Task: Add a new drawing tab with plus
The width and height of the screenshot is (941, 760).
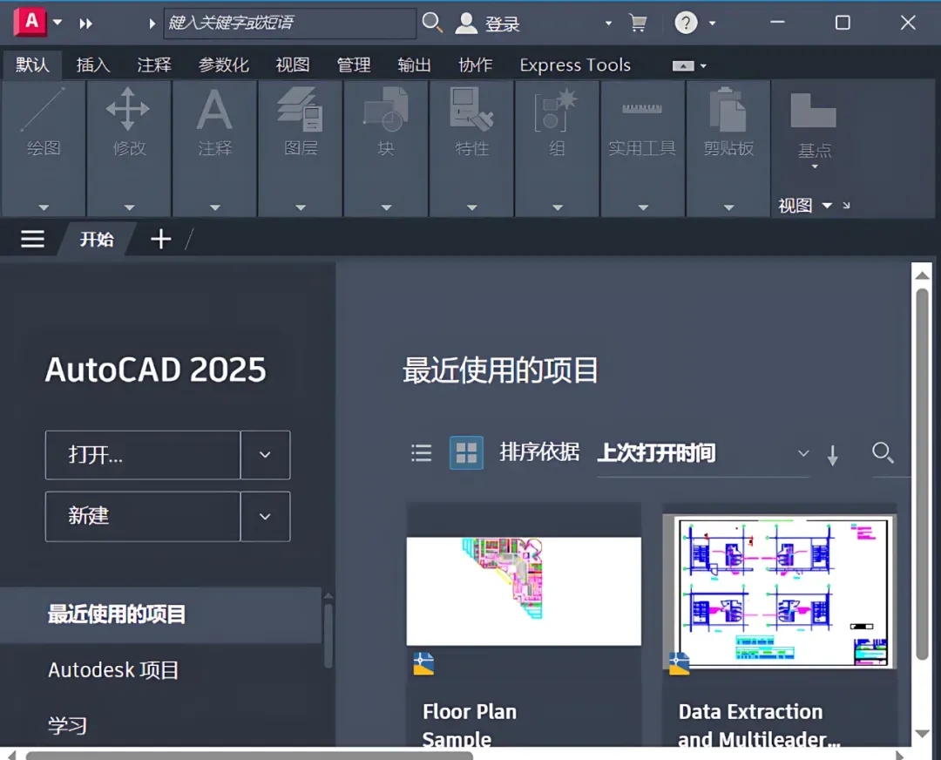Action: pos(160,239)
